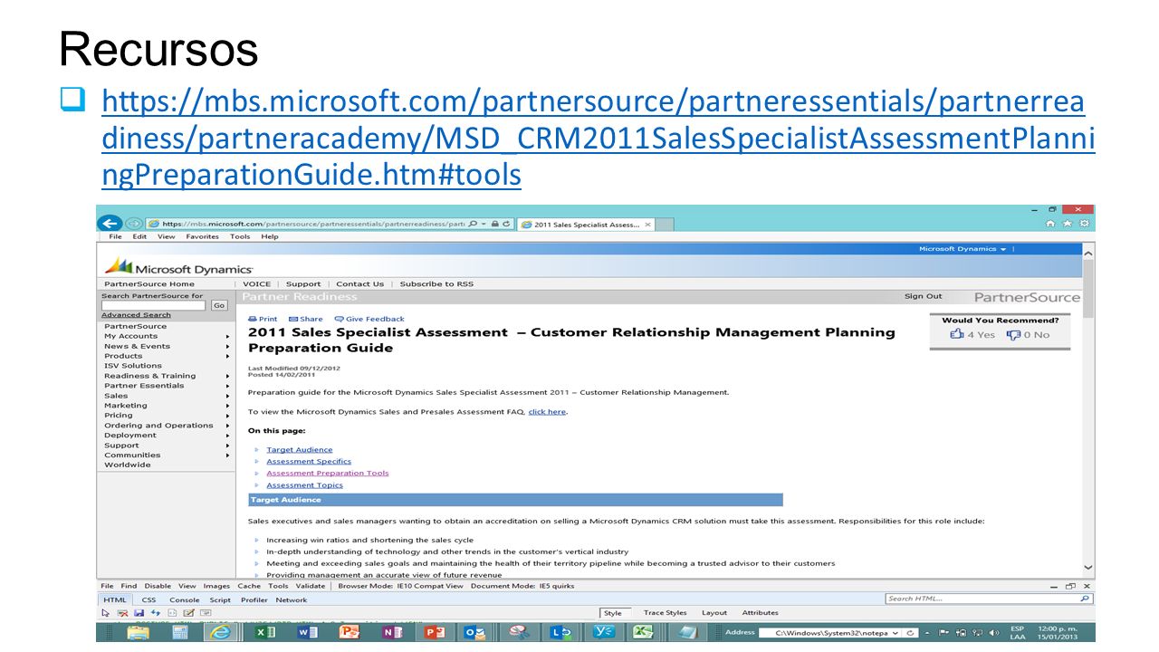This screenshot has width=1159, height=652.
Task: Open the IE Tools menu
Action: (x=240, y=236)
